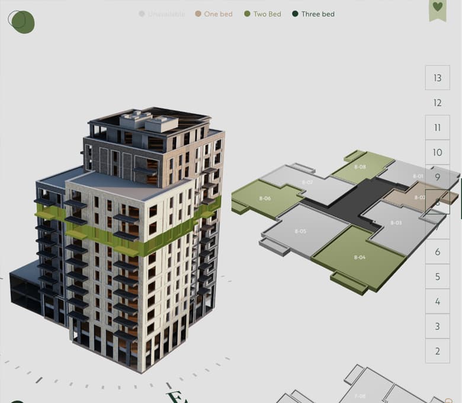Toggle the Unavailable filter in legend
Screen dimensions: 462x403
click(x=162, y=14)
